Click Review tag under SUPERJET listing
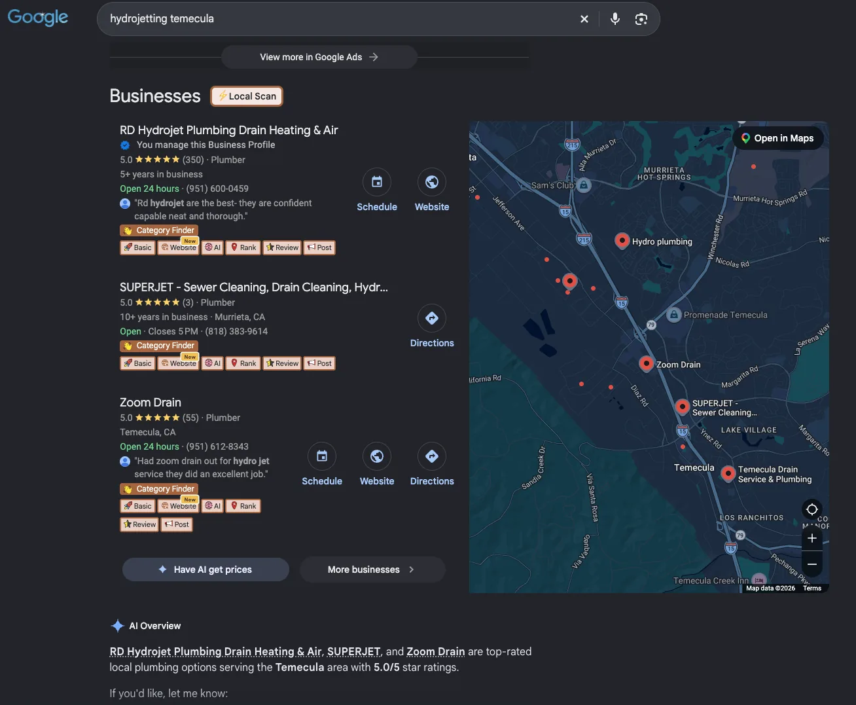Screen dimensions: 856x705 [282, 363]
